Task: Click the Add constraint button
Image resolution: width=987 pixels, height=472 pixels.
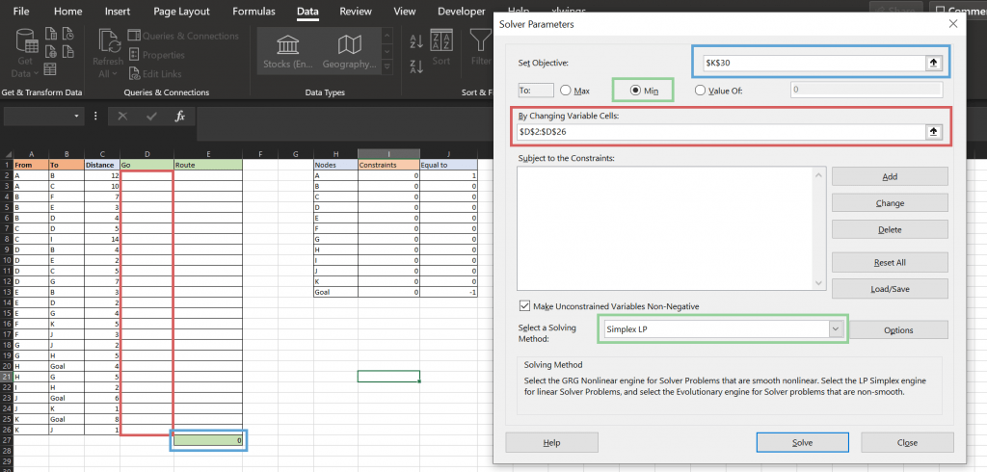Action: tap(890, 176)
